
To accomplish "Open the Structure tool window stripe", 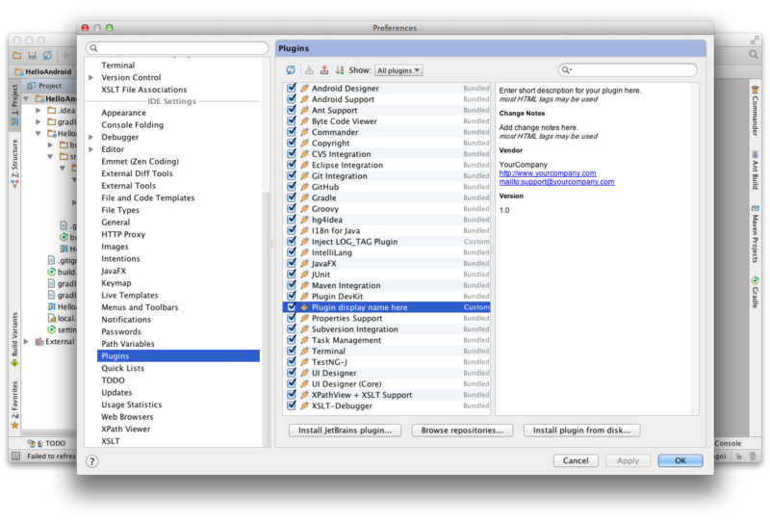I will click(x=14, y=163).
